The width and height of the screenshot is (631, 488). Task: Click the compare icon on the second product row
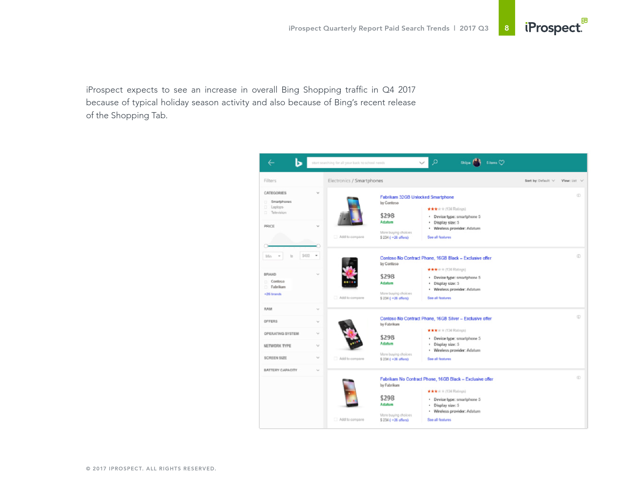coord(579,256)
